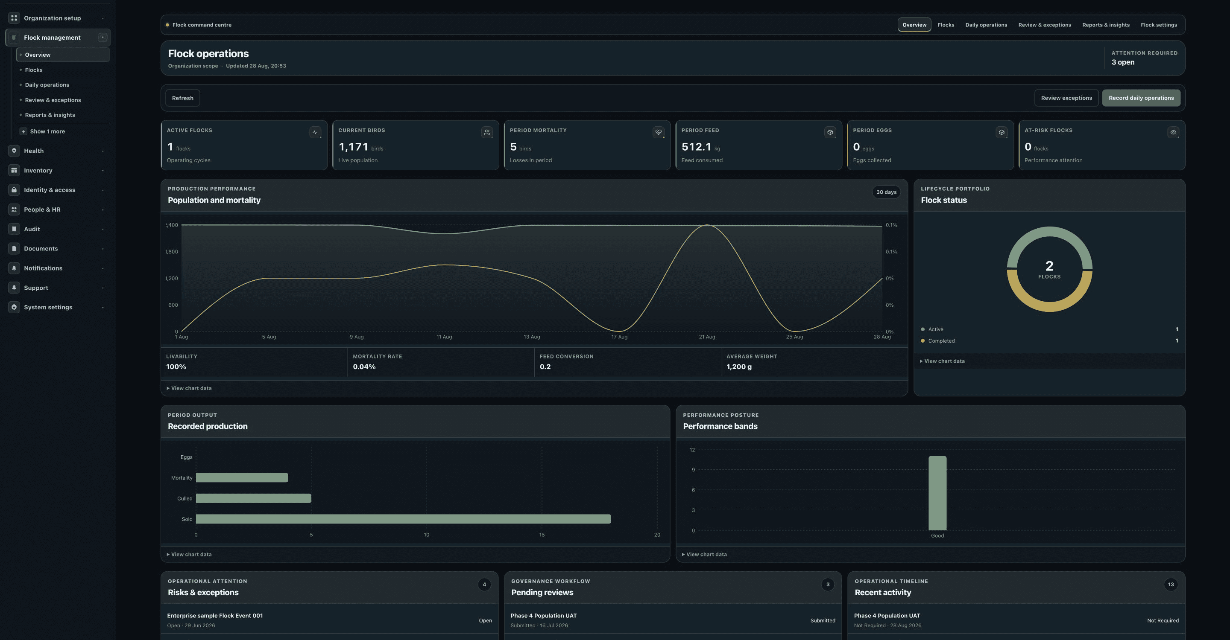The height and width of the screenshot is (640, 1230).
Task: Click the Period Mortality heart icon
Action: (659, 133)
